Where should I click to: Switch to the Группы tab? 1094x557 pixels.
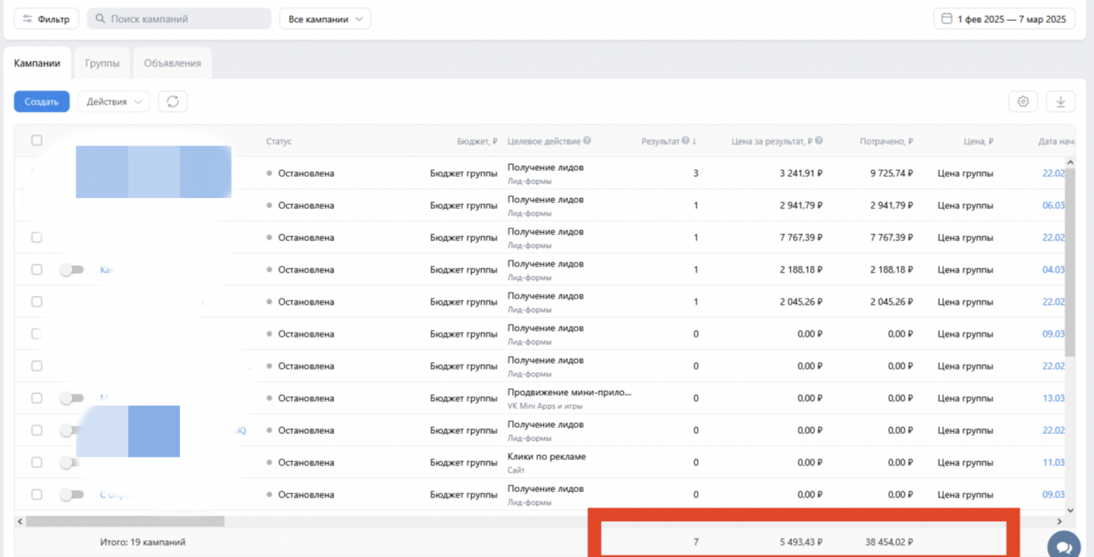point(102,63)
